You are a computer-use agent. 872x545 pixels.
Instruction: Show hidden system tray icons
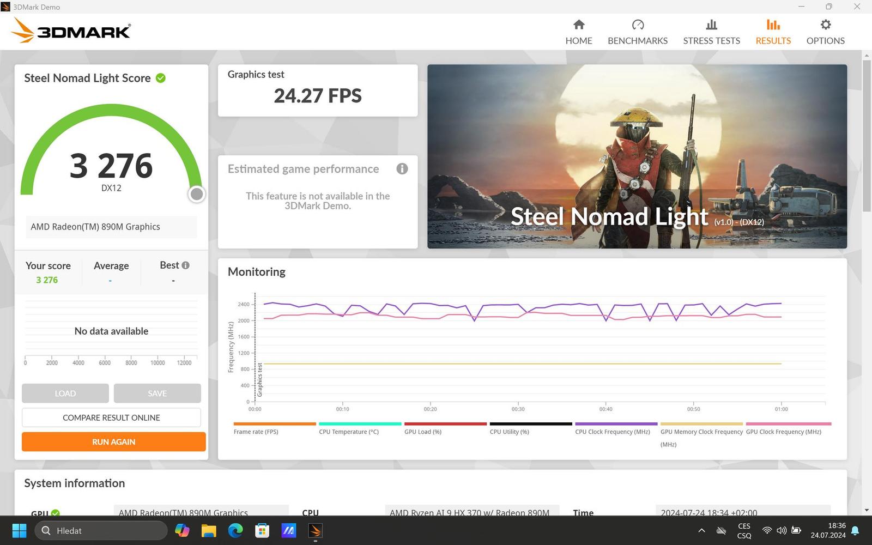pos(701,530)
